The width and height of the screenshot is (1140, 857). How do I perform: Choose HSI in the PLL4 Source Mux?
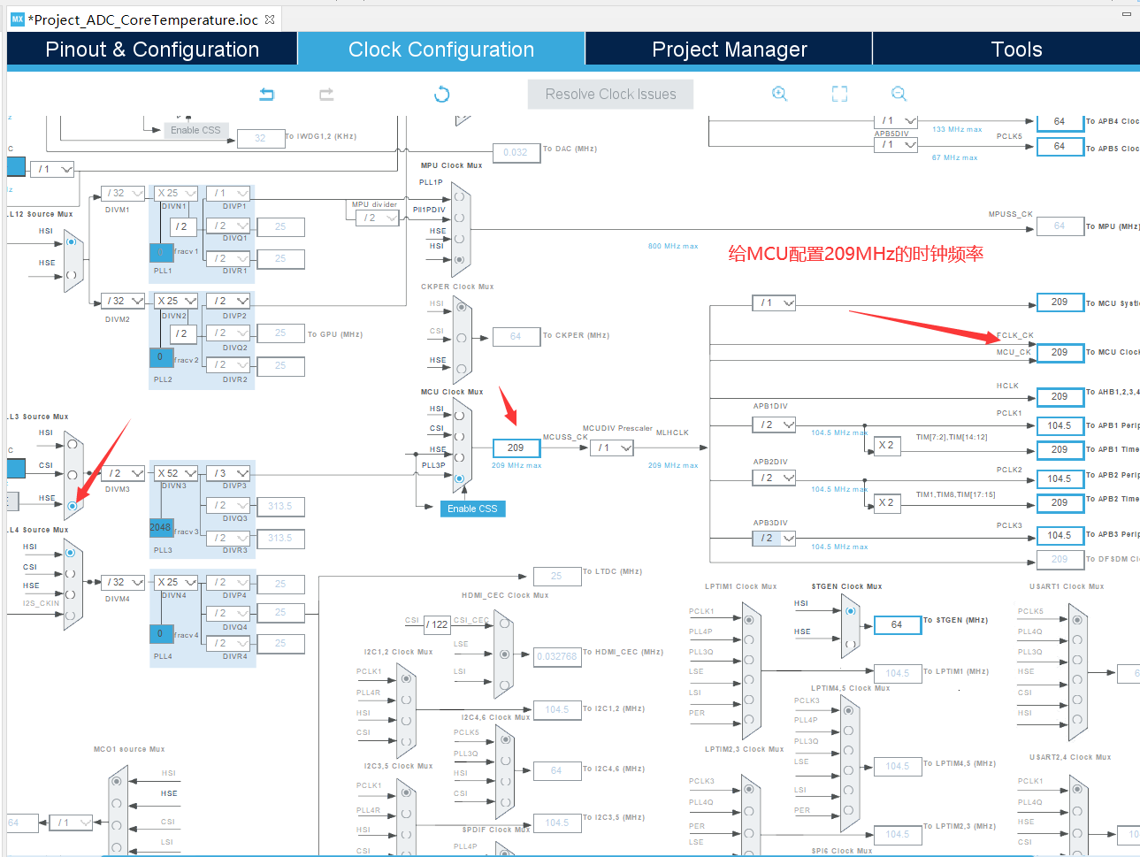click(x=70, y=553)
